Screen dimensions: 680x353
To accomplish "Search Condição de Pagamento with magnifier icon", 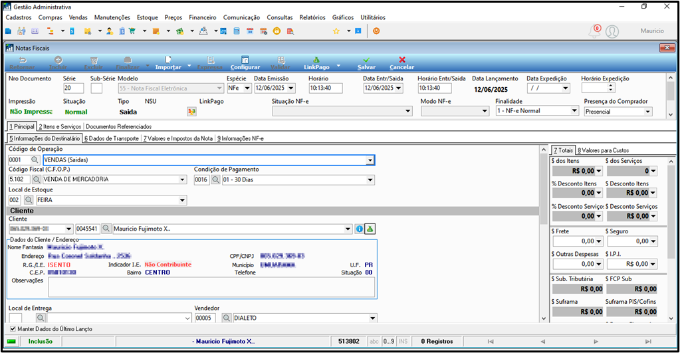I will click(215, 179).
